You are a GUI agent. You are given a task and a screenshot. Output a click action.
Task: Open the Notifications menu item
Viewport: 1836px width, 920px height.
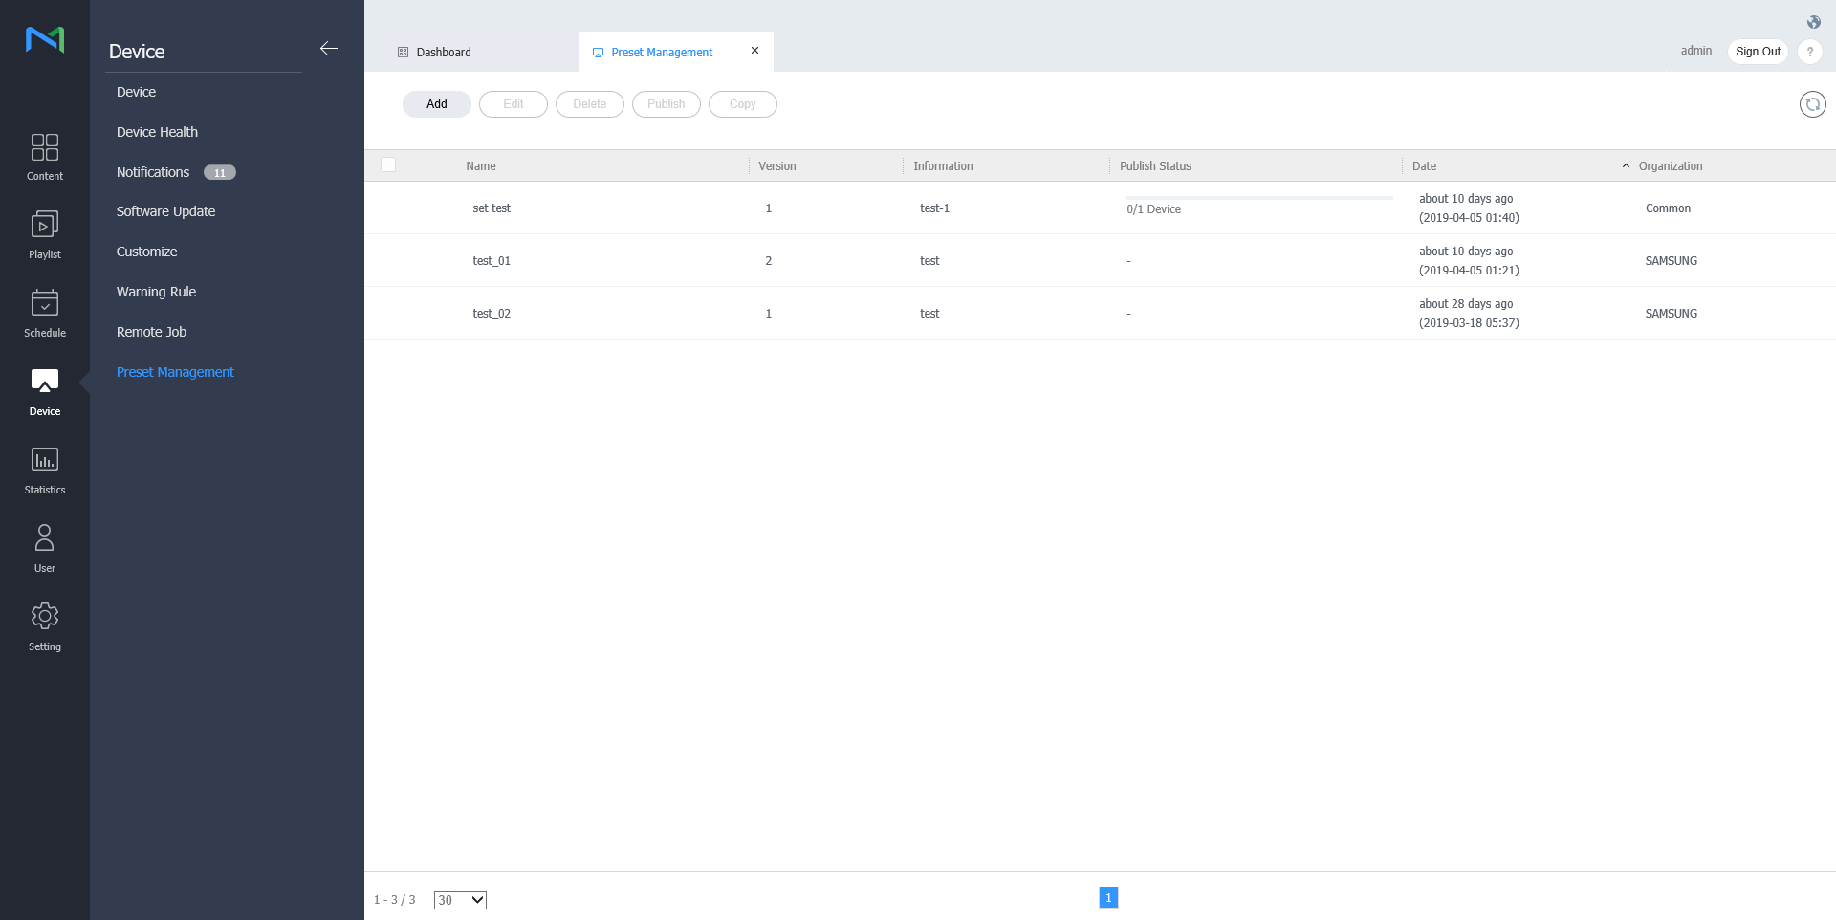(153, 172)
